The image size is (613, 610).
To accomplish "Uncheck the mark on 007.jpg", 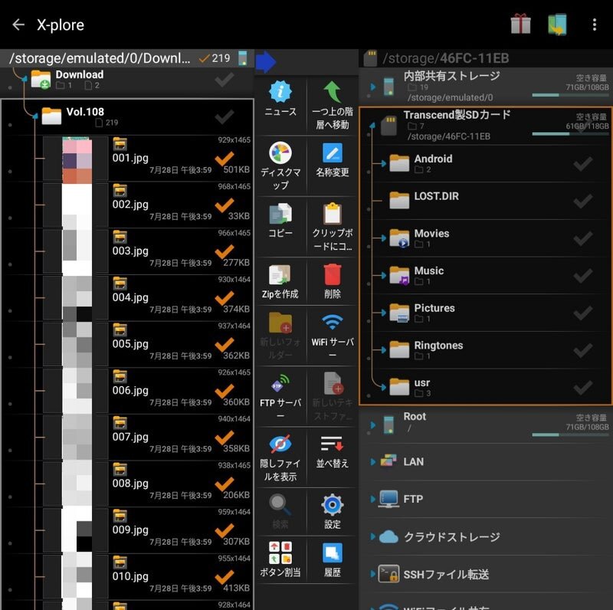I will coord(225,438).
